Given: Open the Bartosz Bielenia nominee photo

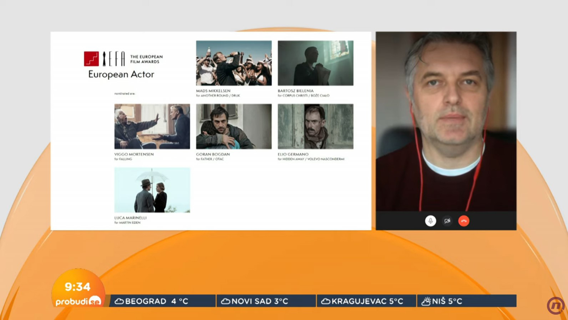Looking at the screenshot, I should (316, 63).
